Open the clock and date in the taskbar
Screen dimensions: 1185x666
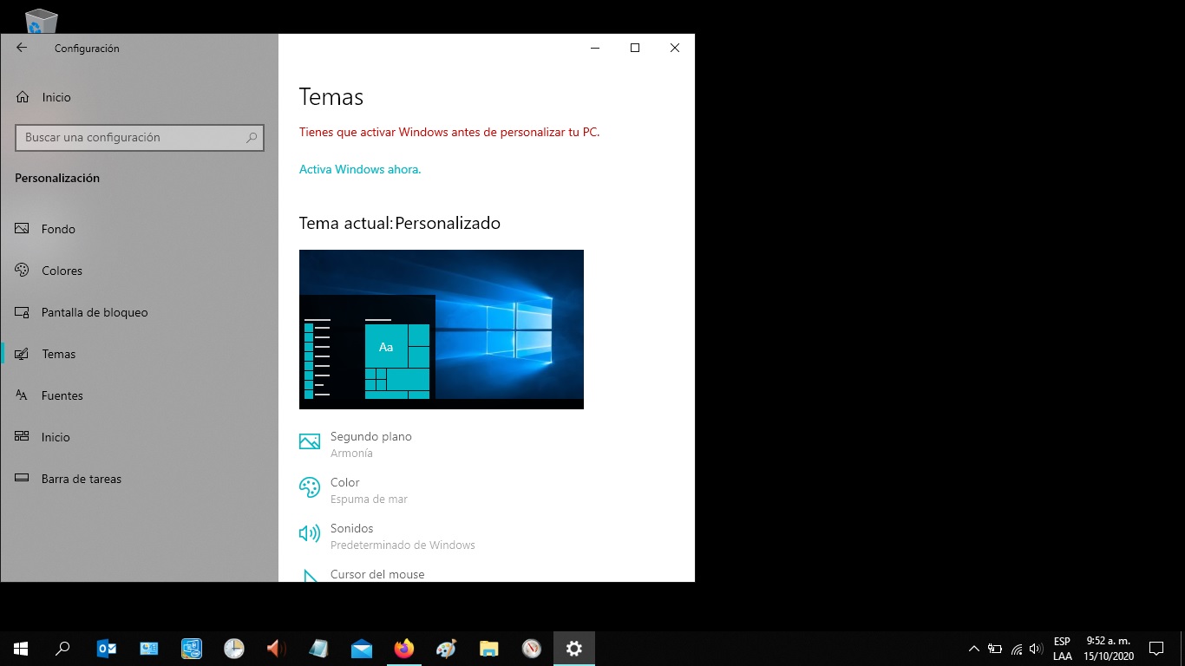pyautogui.click(x=1109, y=649)
